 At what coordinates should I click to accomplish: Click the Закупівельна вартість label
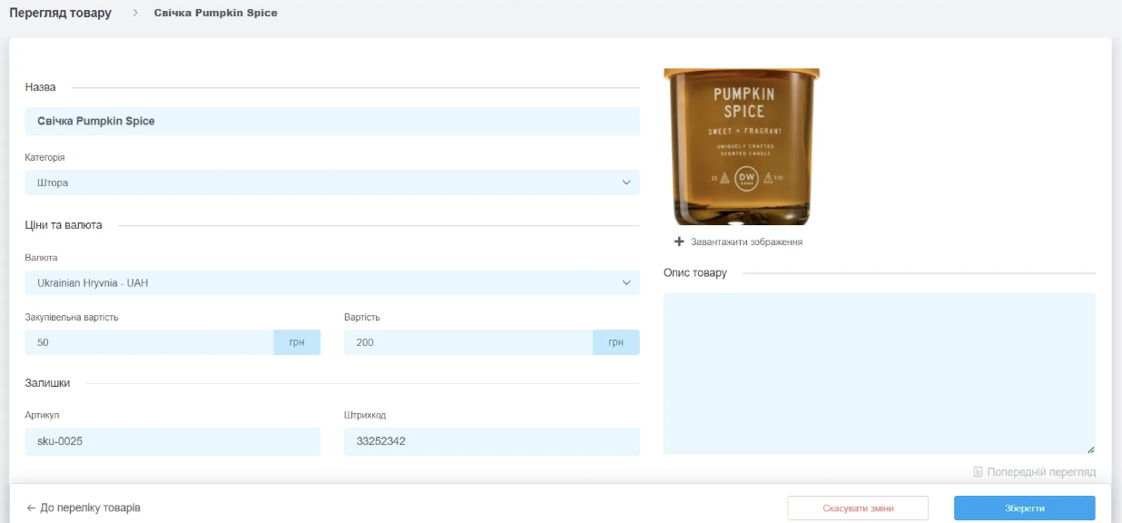[72, 318]
